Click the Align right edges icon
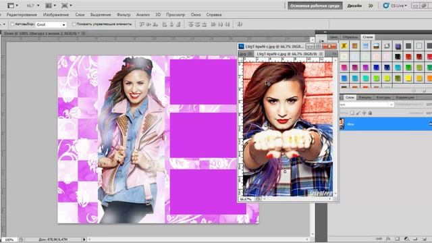 (x=178, y=24)
